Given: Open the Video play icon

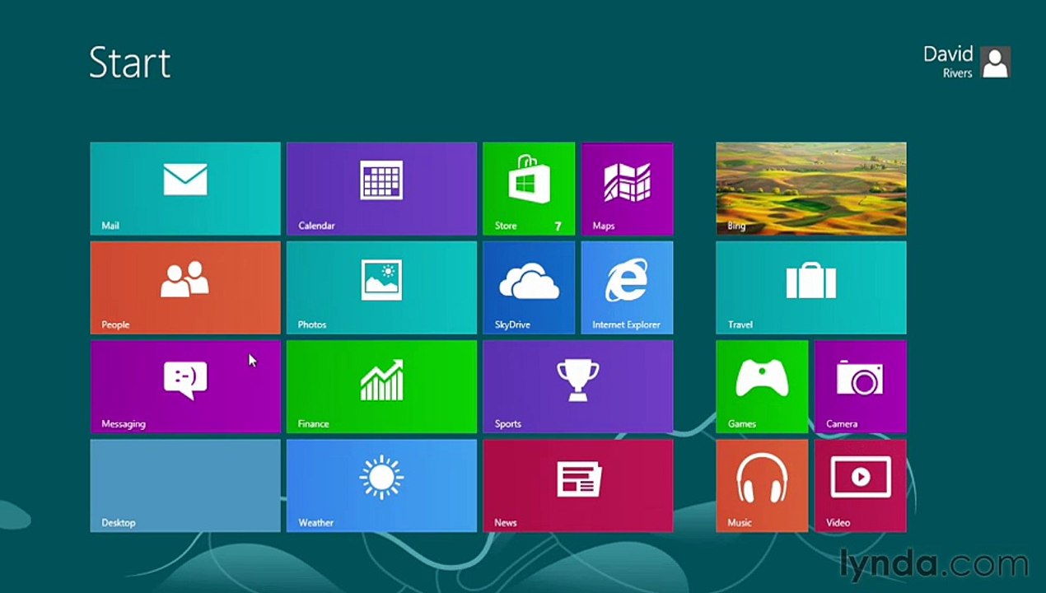Looking at the screenshot, I should 860,479.
